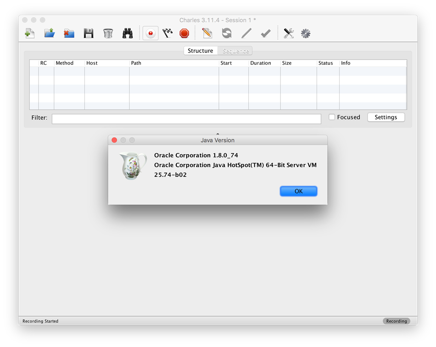Sort by the Path column header
Image resolution: width=436 pixels, height=347 pixels.
(174, 63)
